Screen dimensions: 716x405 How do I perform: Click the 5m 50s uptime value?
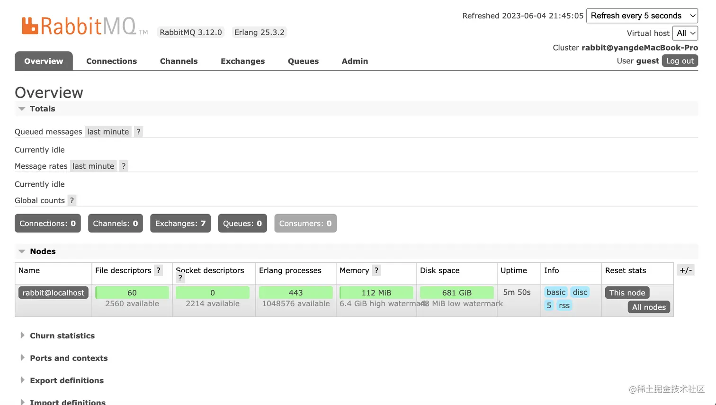(x=517, y=292)
